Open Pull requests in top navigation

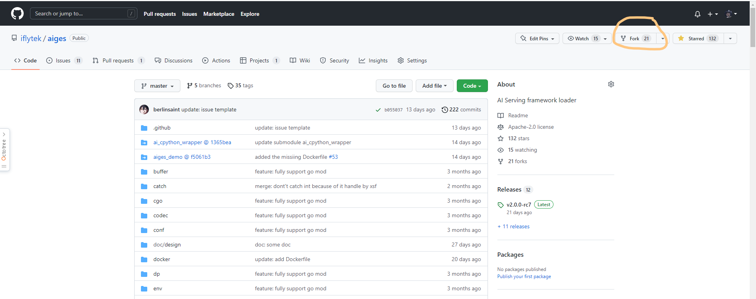159,14
